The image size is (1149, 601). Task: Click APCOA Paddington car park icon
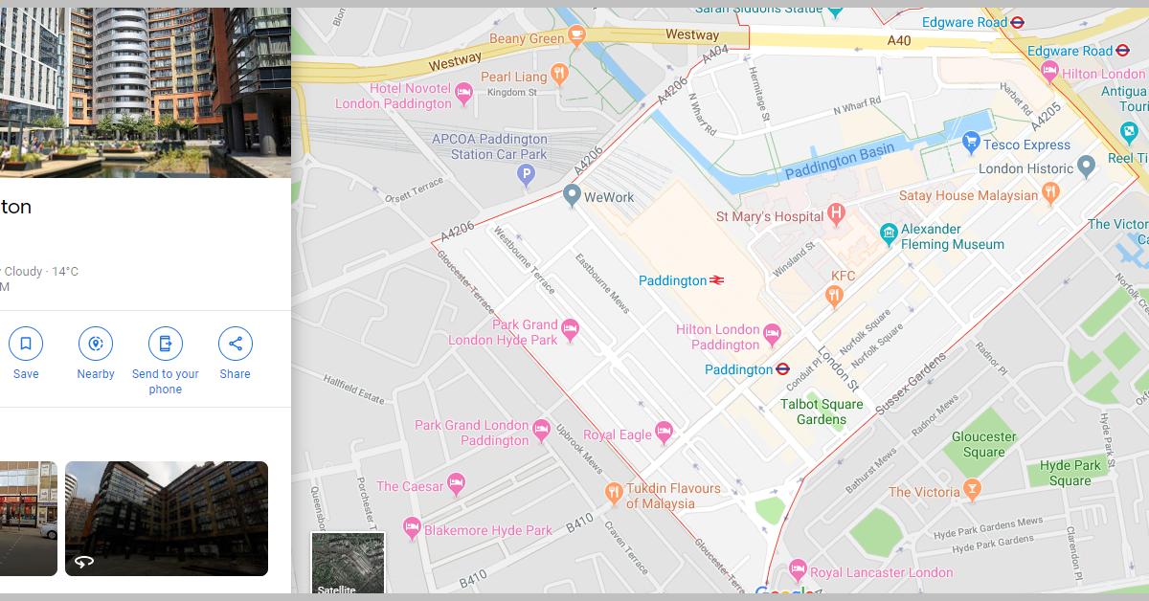526,175
